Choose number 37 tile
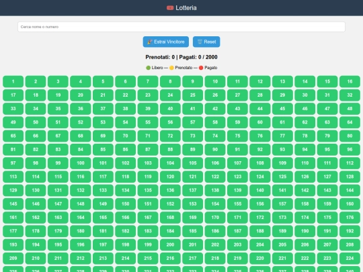 coord(103,109)
